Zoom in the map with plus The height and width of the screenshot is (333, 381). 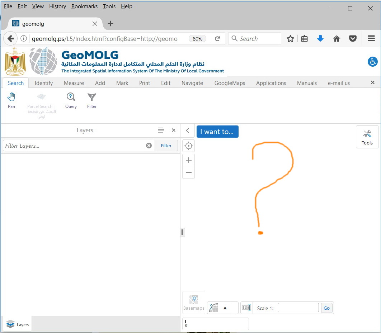tap(189, 160)
